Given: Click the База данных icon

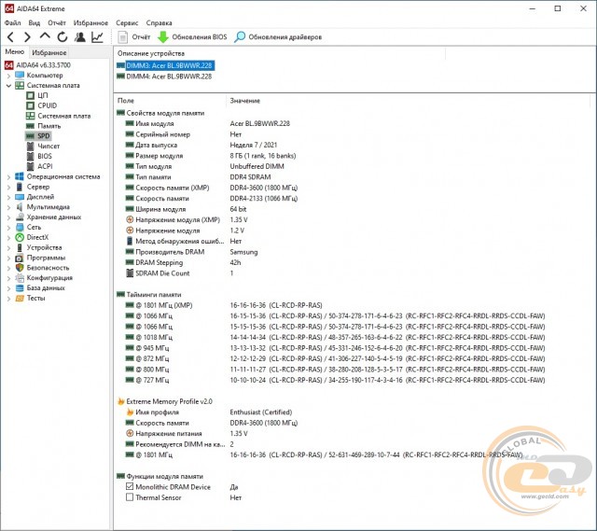Looking at the screenshot, I should click(x=20, y=288).
